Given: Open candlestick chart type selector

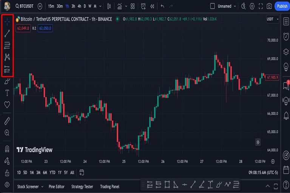Looking at the screenshot, I should [x=109, y=6].
